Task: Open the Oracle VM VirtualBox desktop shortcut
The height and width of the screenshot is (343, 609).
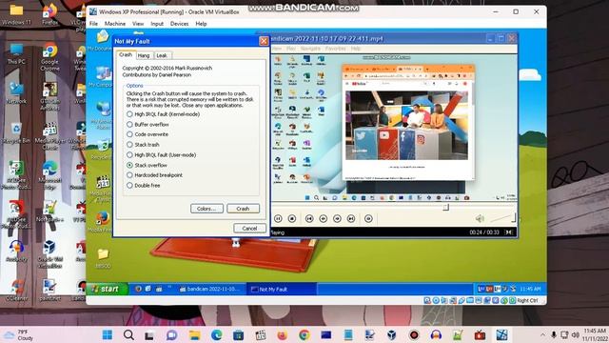Action: coord(49,254)
